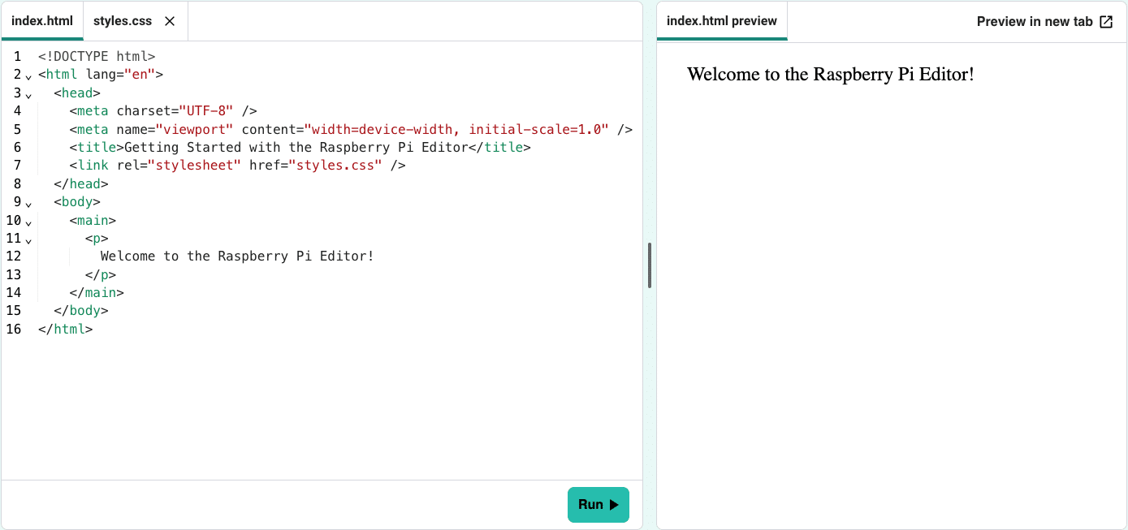
Task: Collapse the body section fold on line 9
Action: pyautogui.click(x=28, y=204)
